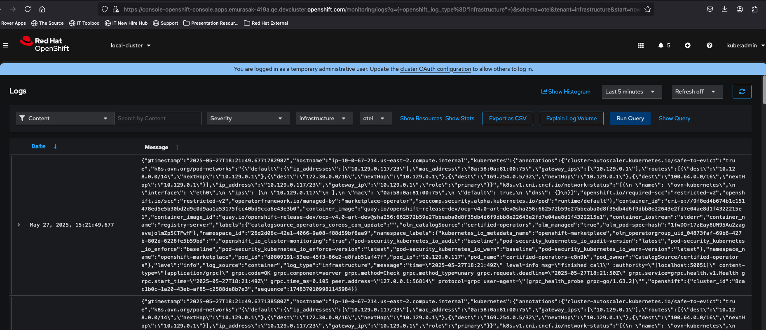This screenshot has height=330, width=766.
Task: Open browser account profile icon
Action: click(740, 9)
